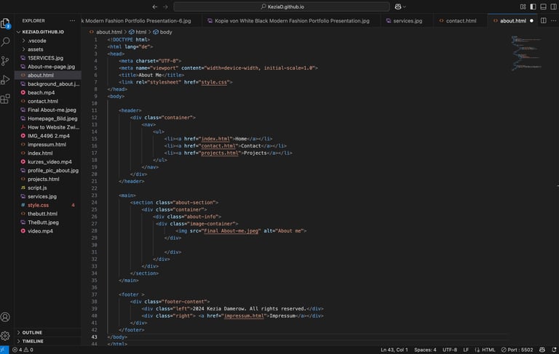Change end of line sequence LF
The width and height of the screenshot is (559, 354).
pos(466,350)
